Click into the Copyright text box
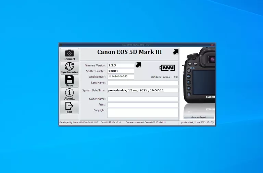The width and height of the screenshot is (263, 173). 143,113
